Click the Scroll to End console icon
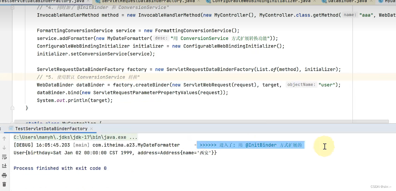396x191 pixels. pyautogui.click(x=4, y=166)
